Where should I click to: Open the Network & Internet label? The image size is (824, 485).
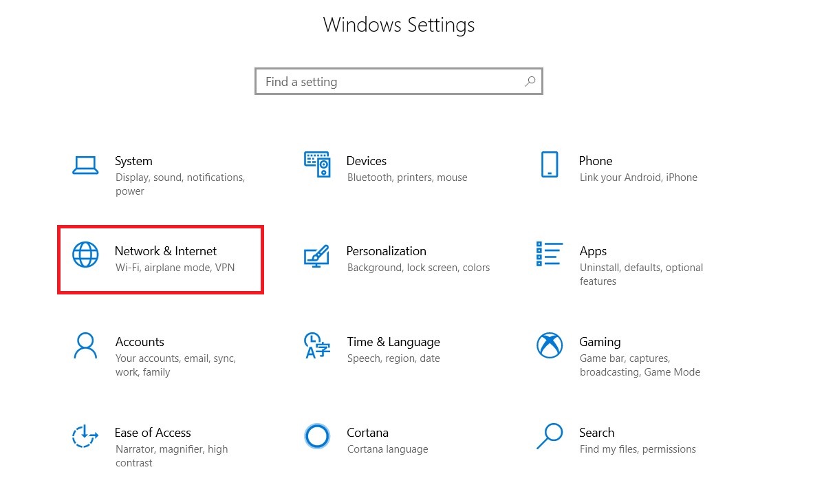coord(166,251)
